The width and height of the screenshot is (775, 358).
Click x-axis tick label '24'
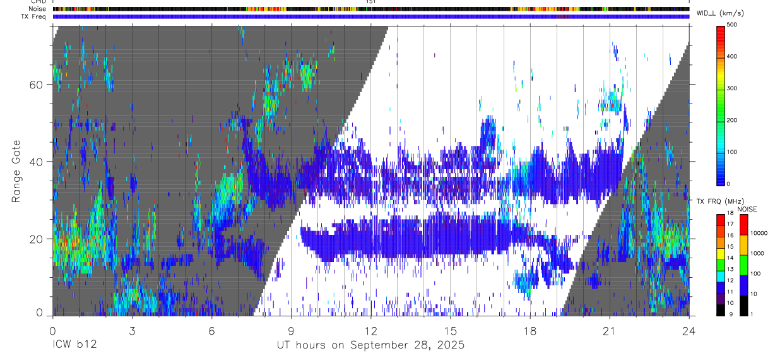[689, 331]
